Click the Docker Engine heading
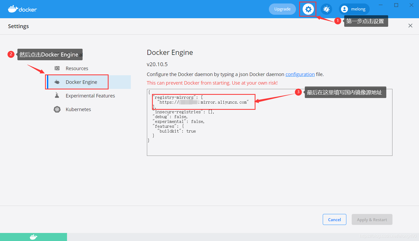This screenshot has height=241, width=419. coord(170,52)
